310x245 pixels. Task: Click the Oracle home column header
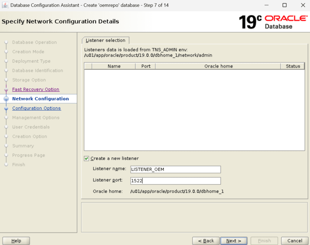click(x=218, y=66)
